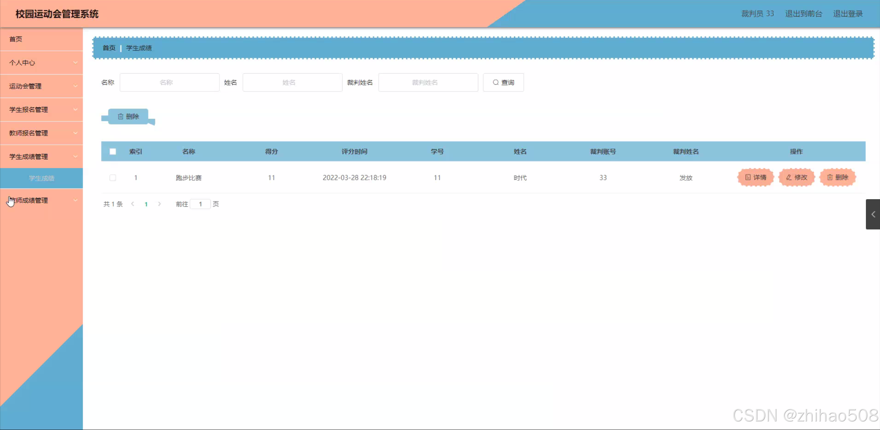Click 修改 edit button in the row
This screenshot has height=430, width=880.
point(796,178)
